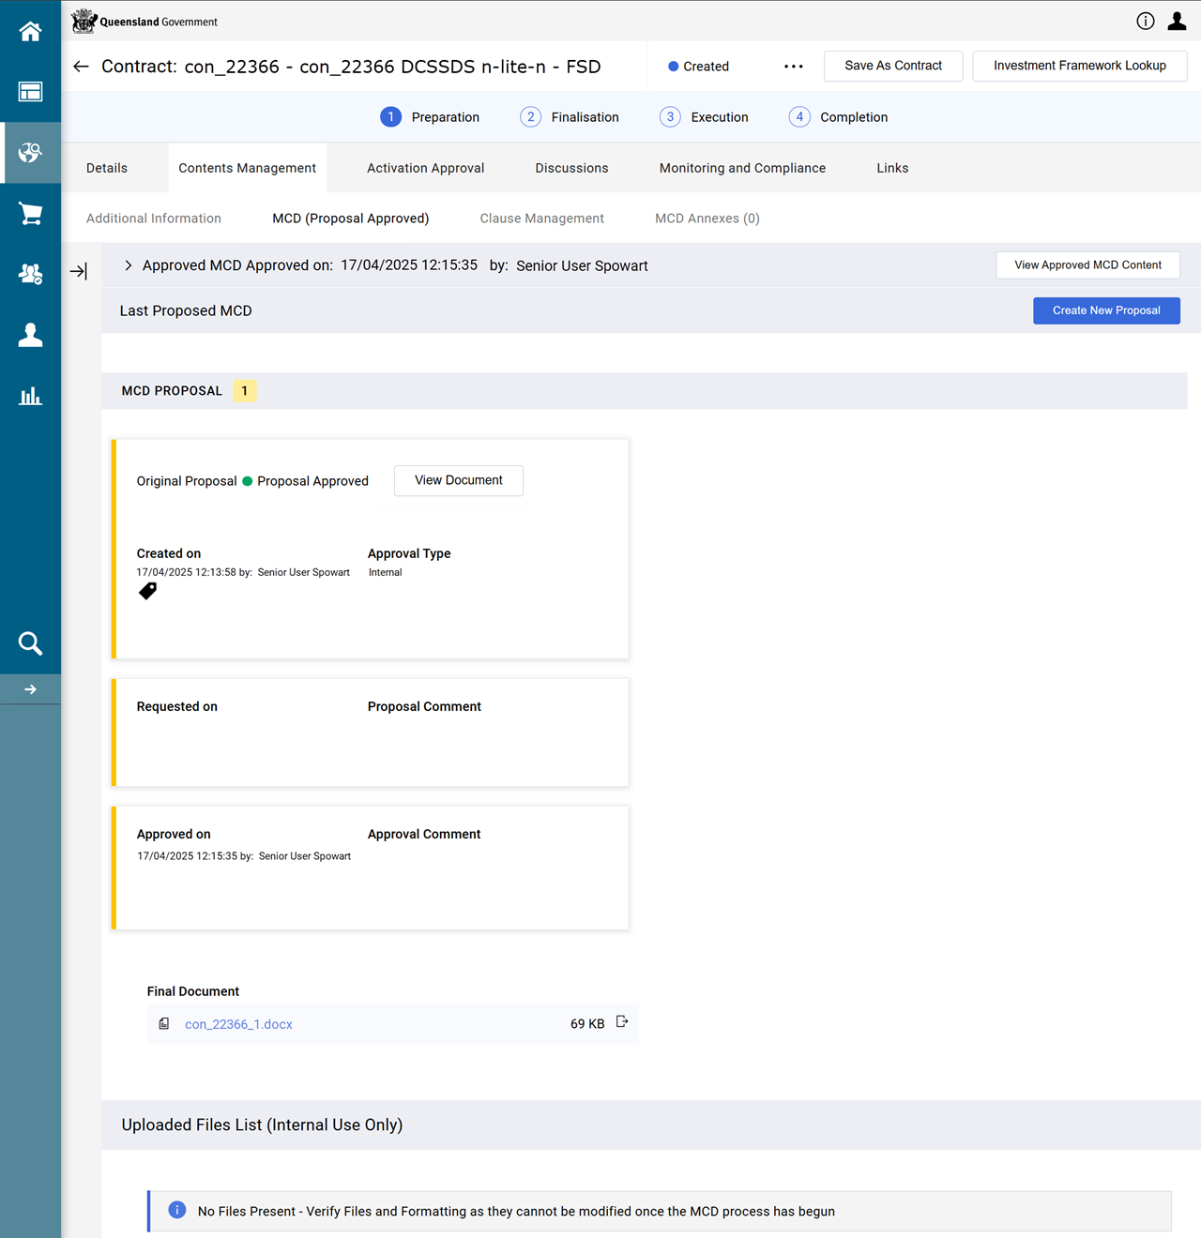Click the info circle icon at top right

1146,22
